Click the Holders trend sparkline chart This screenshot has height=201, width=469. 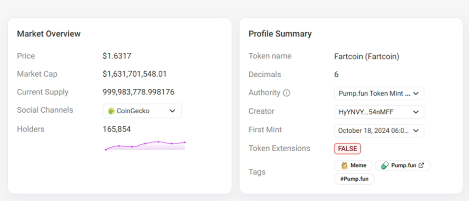tap(145, 145)
